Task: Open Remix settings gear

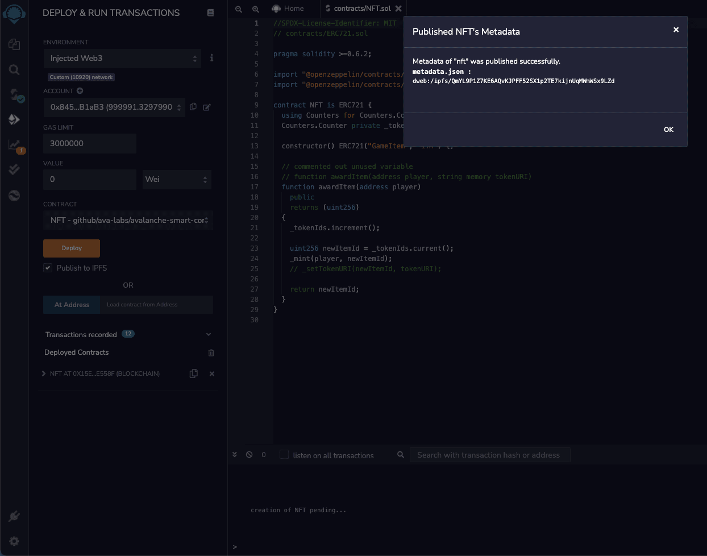Action: (14, 541)
